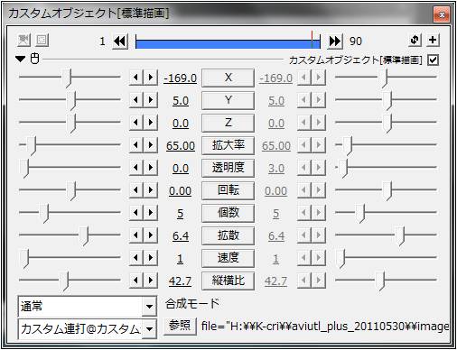Uncheck the カスタムオブジェクト[標準描画] checkbox

tap(433, 60)
